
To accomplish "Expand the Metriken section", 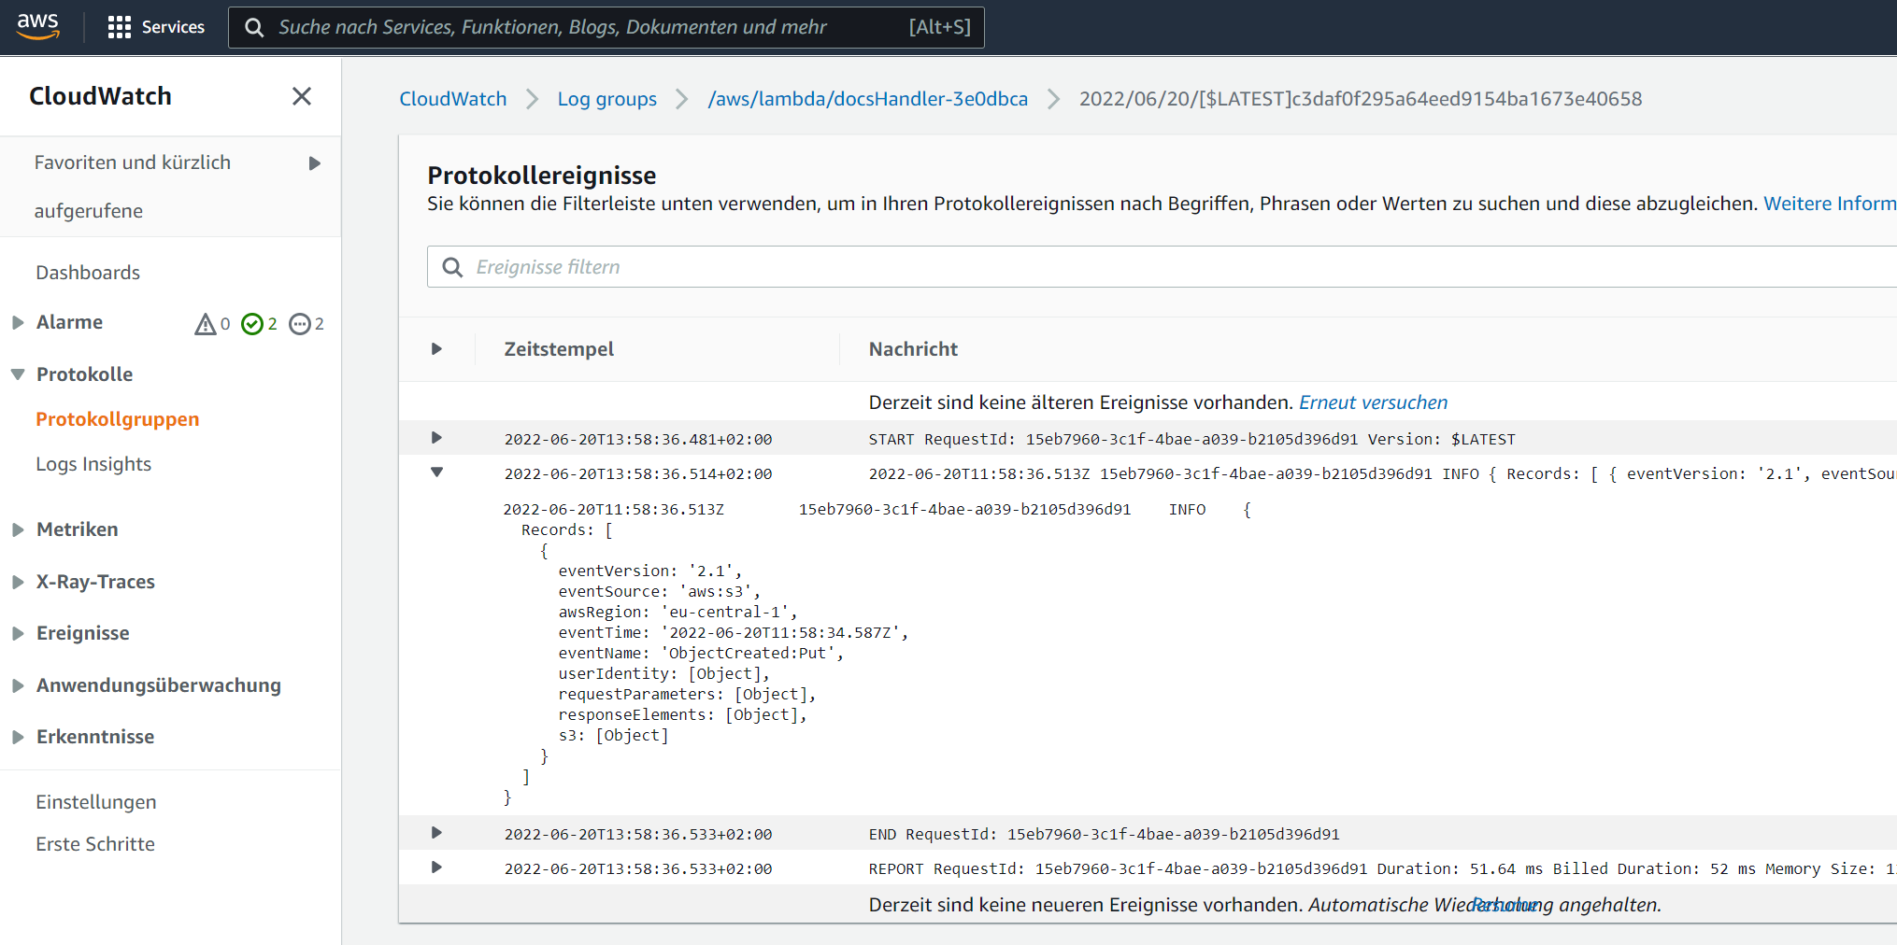I will [18, 529].
